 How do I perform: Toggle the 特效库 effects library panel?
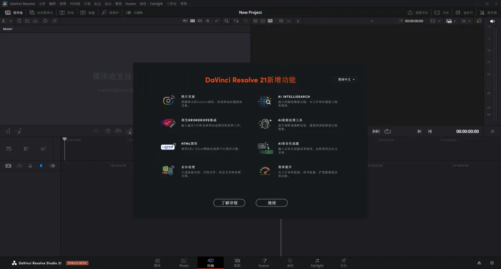(x=110, y=13)
